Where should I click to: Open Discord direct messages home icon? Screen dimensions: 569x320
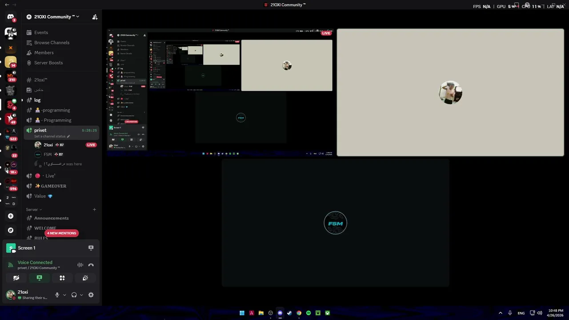(x=11, y=18)
